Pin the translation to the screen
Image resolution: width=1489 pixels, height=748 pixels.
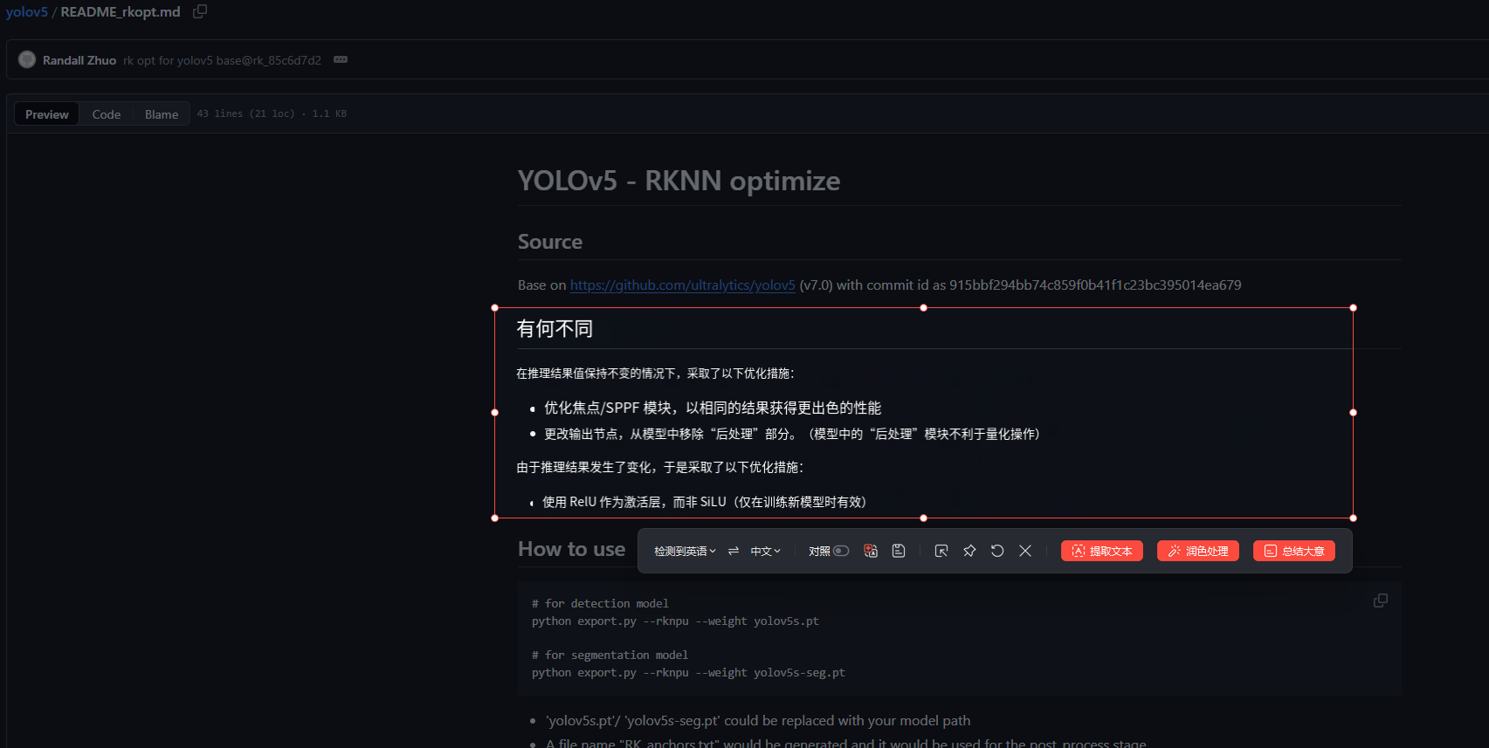pos(969,551)
